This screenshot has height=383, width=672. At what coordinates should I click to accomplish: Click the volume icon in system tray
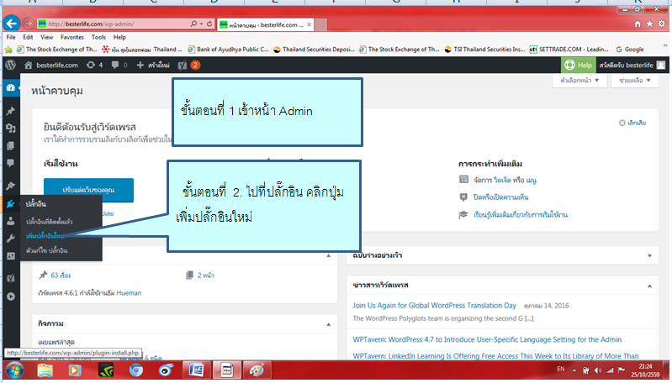point(598,370)
